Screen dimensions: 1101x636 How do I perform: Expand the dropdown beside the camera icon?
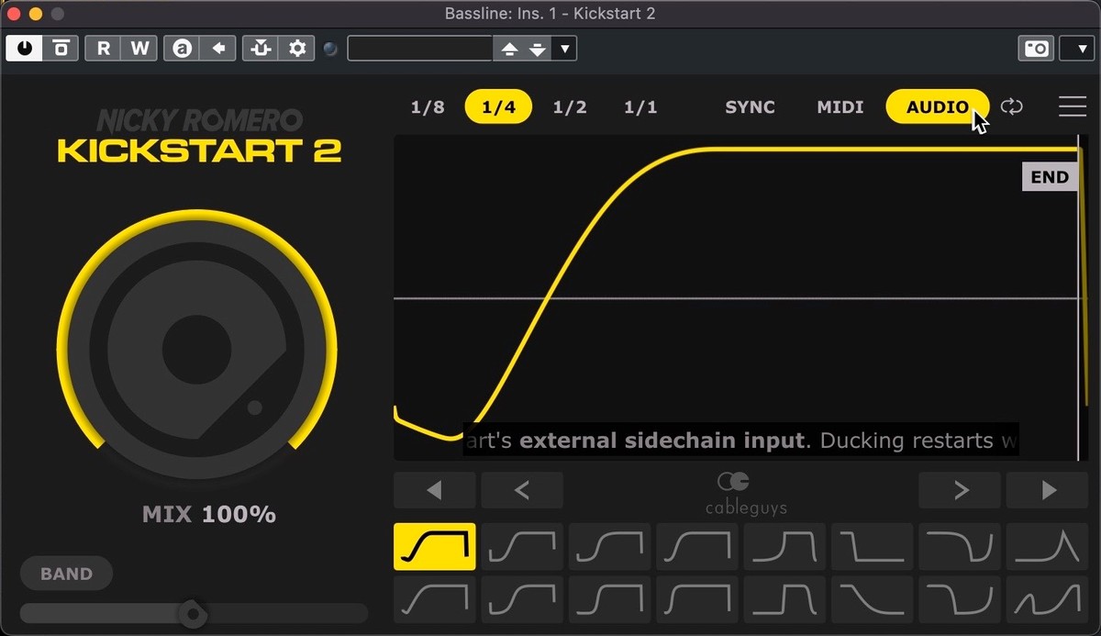(1075, 49)
